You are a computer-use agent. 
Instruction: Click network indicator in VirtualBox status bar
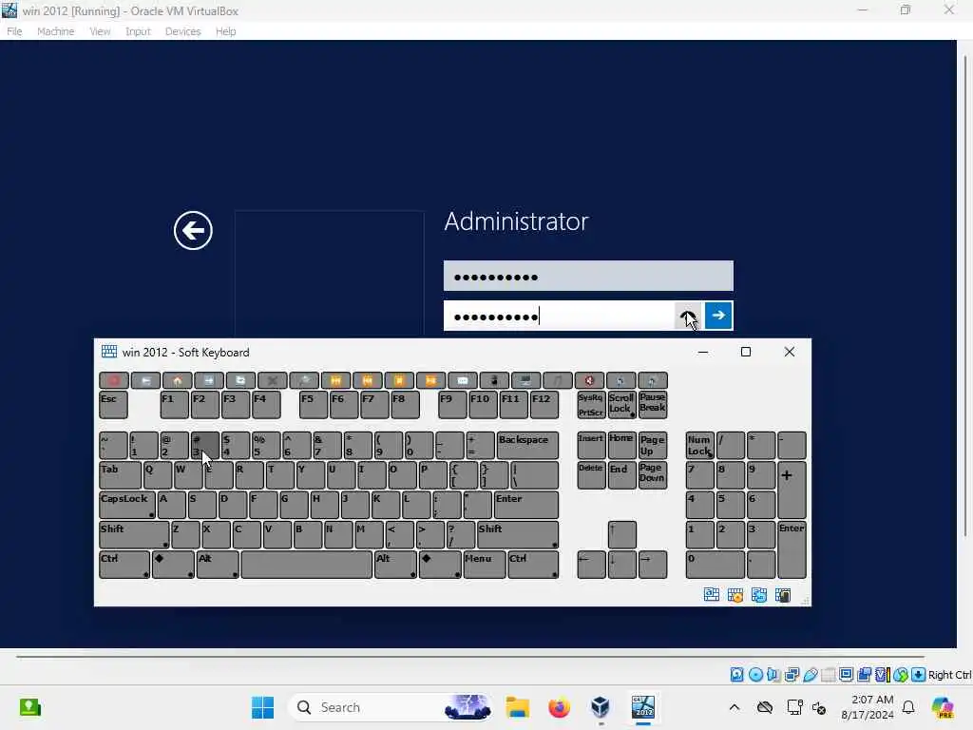pyautogui.click(x=792, y=675)
